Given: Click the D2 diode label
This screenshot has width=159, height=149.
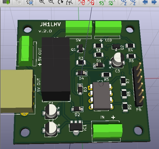Looking at the screenshot, I should point(77,115).
